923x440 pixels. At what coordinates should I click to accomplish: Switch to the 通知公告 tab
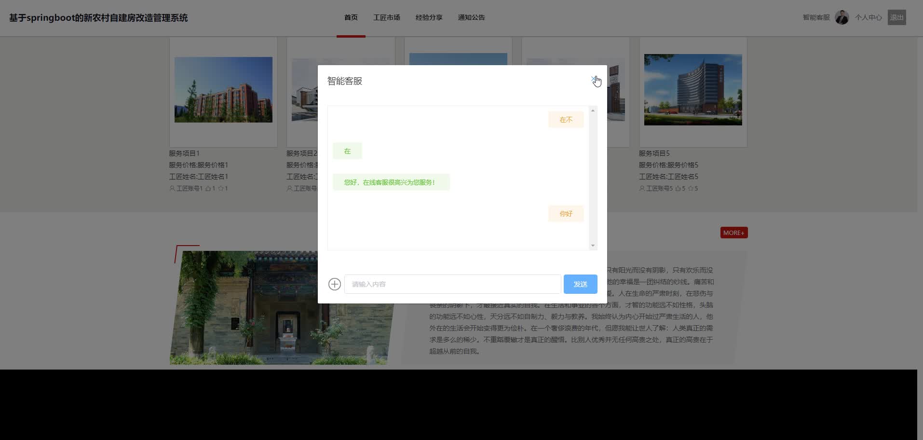471,17
